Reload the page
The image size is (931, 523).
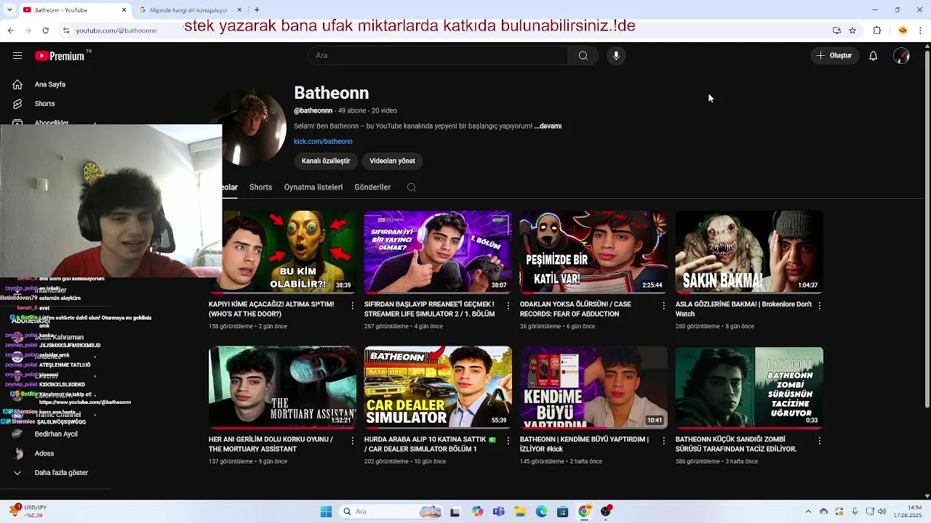[x=45, y=31]
